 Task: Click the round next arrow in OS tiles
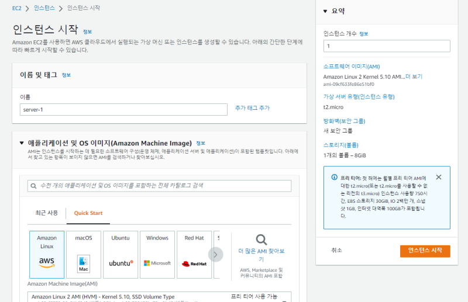coord(215,254)
